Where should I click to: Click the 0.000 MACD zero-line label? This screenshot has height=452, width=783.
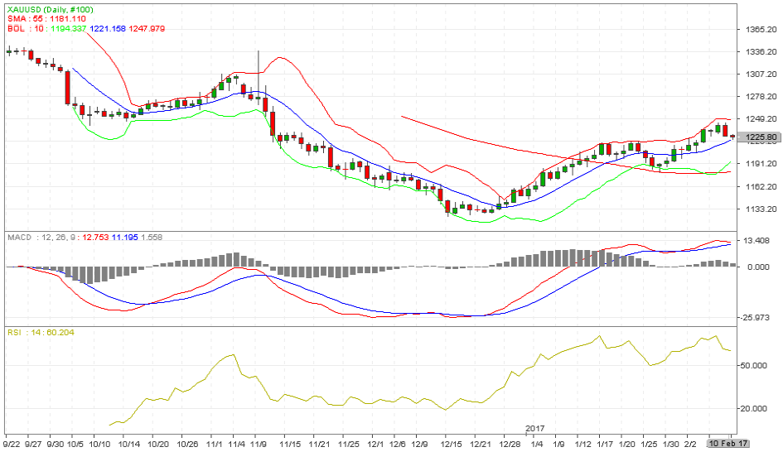(759, 267)
